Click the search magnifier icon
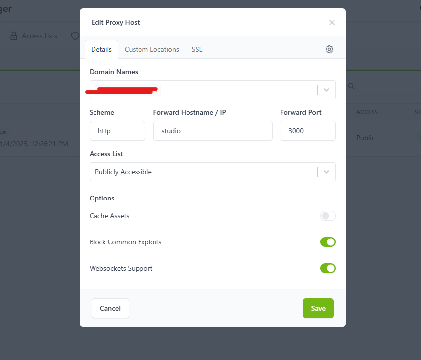 tap(351, 86)
